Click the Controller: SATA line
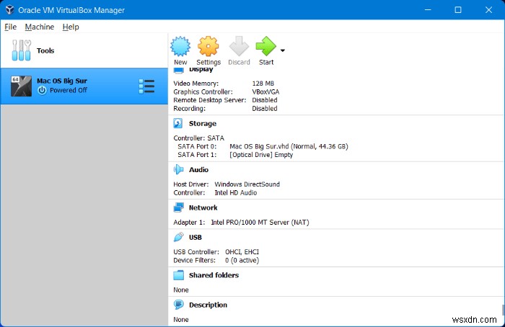The width and height of the screenshot is (505, 327). point(198,138)
